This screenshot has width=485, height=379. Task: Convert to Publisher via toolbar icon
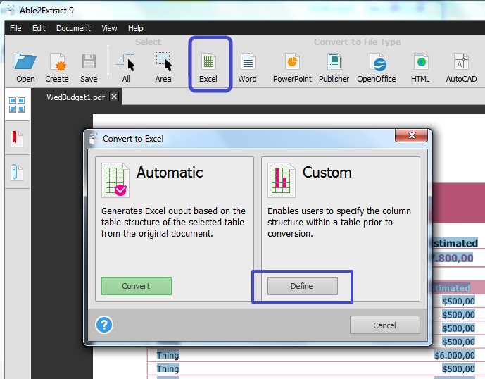click(334, 68)
